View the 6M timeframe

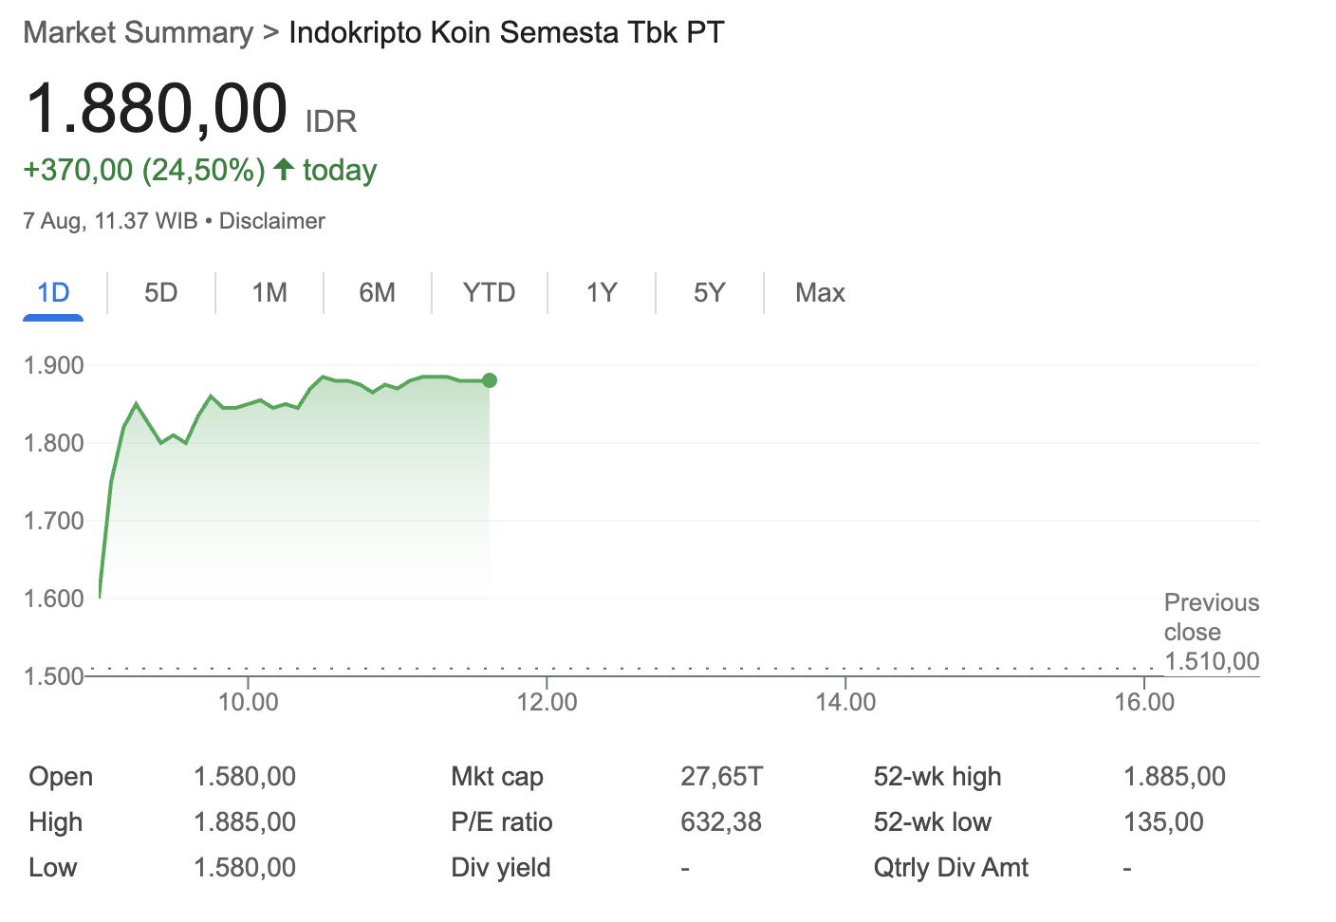pos(377,293)
